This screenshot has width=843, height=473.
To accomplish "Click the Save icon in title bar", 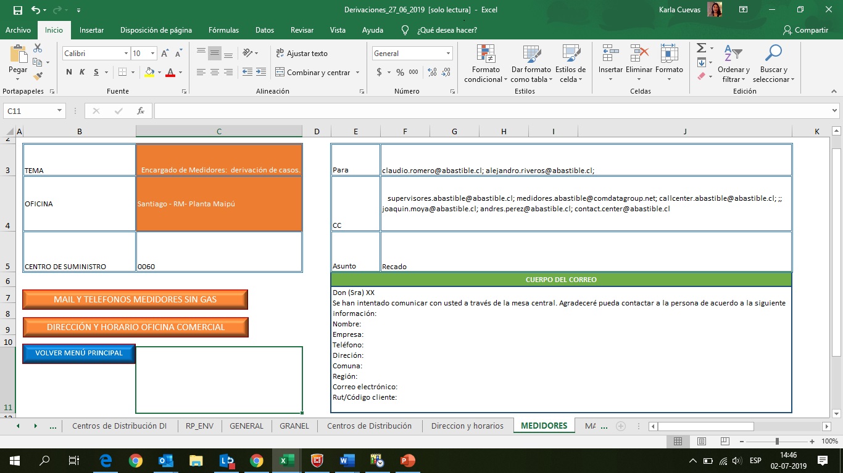I will click(x=17, y=10).
